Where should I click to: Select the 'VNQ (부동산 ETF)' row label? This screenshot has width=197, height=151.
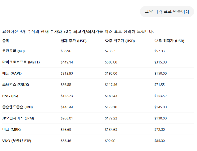tap(17, 141)
